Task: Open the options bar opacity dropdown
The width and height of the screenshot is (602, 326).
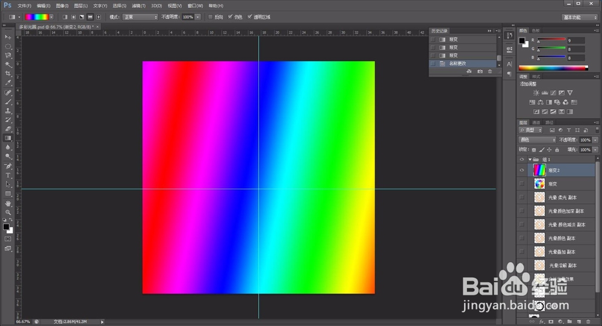Action: point(197,17)
